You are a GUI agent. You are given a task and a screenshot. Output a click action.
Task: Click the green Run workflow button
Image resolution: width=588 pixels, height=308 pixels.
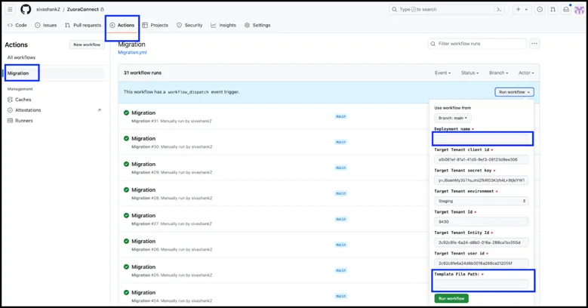coord(451,298)
